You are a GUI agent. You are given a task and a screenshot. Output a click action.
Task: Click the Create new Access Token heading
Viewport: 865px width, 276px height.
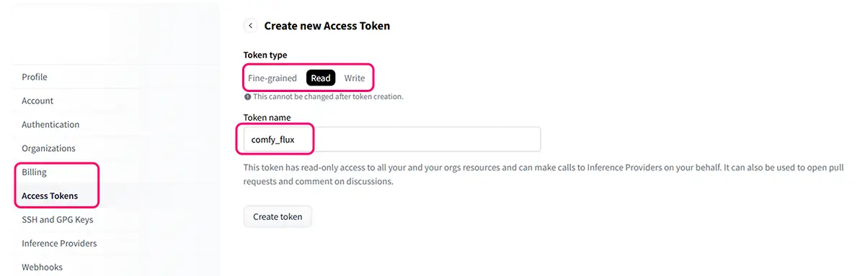pyautogui.click(x=327, y=26)
